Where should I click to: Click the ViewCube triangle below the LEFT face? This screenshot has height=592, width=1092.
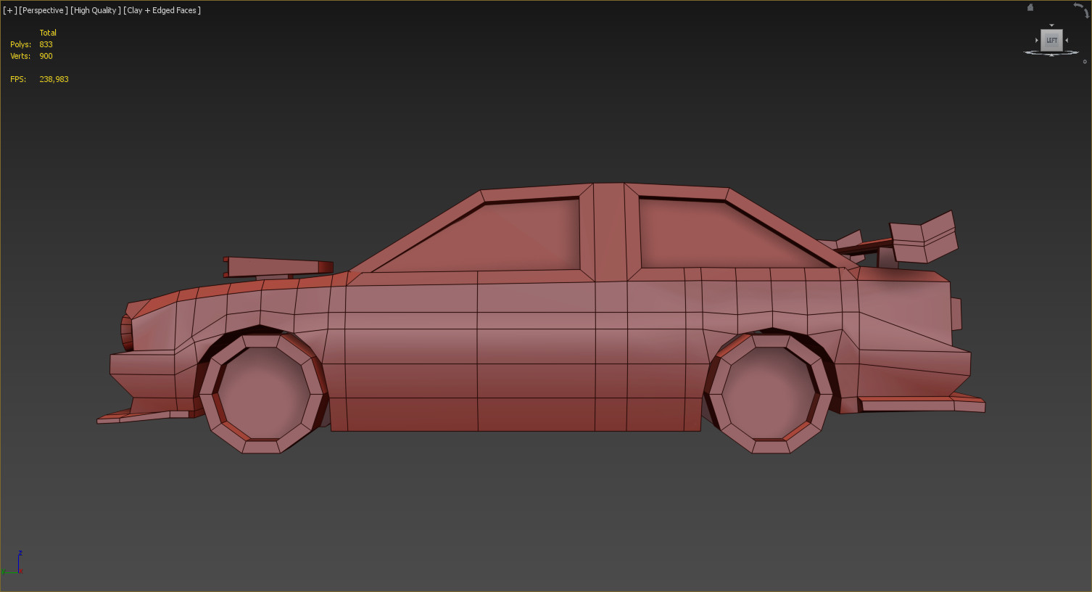(x=1051, y=55)
